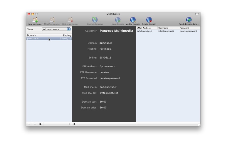Click the Delete domain globe icon
The height and width of the screenshot is (147, 235).
149,20
